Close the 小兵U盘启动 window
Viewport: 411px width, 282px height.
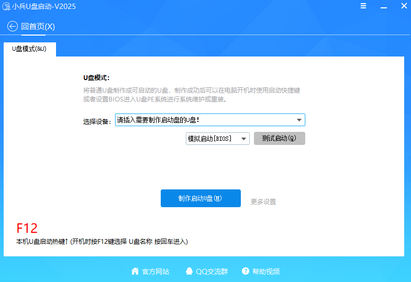click(404, 6)
